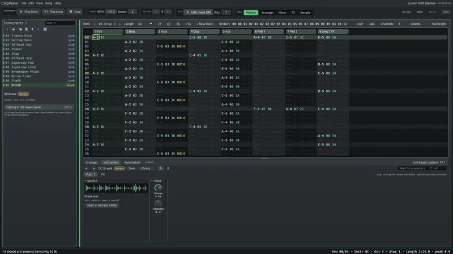Click the Speed value field
The width and height of the screenshot is (453, 254).
[x=133, y=12]
